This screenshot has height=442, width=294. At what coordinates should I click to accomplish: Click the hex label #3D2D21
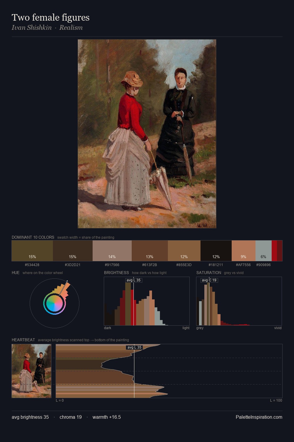[73, 265]
